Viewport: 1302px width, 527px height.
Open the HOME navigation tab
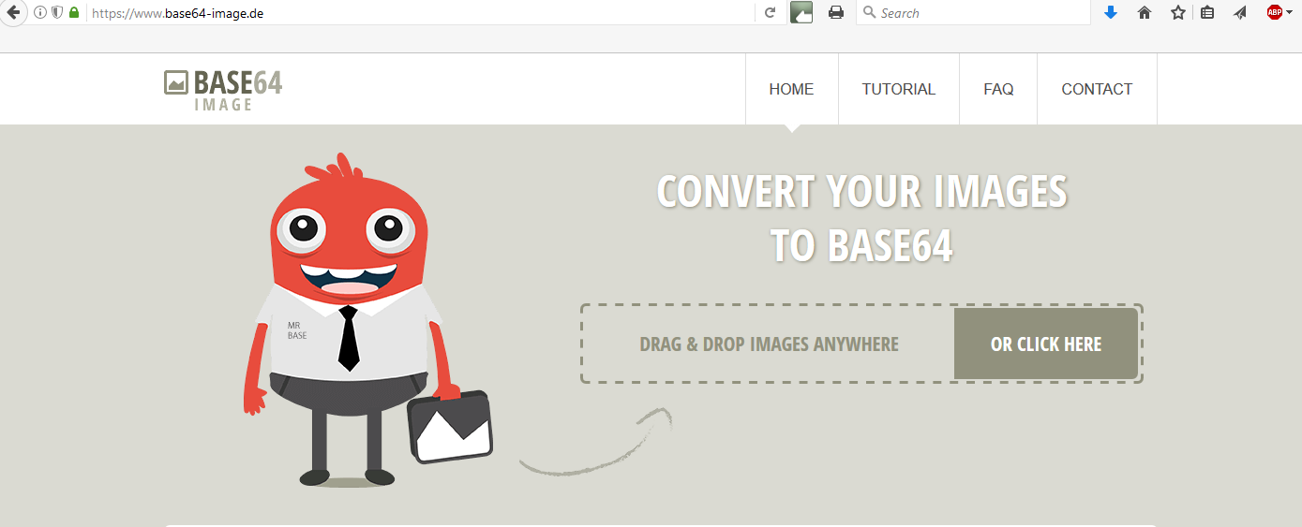coord(791,89)
